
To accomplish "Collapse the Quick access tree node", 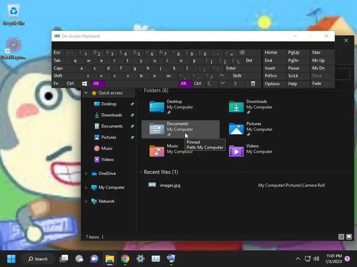I will point(86,92).
